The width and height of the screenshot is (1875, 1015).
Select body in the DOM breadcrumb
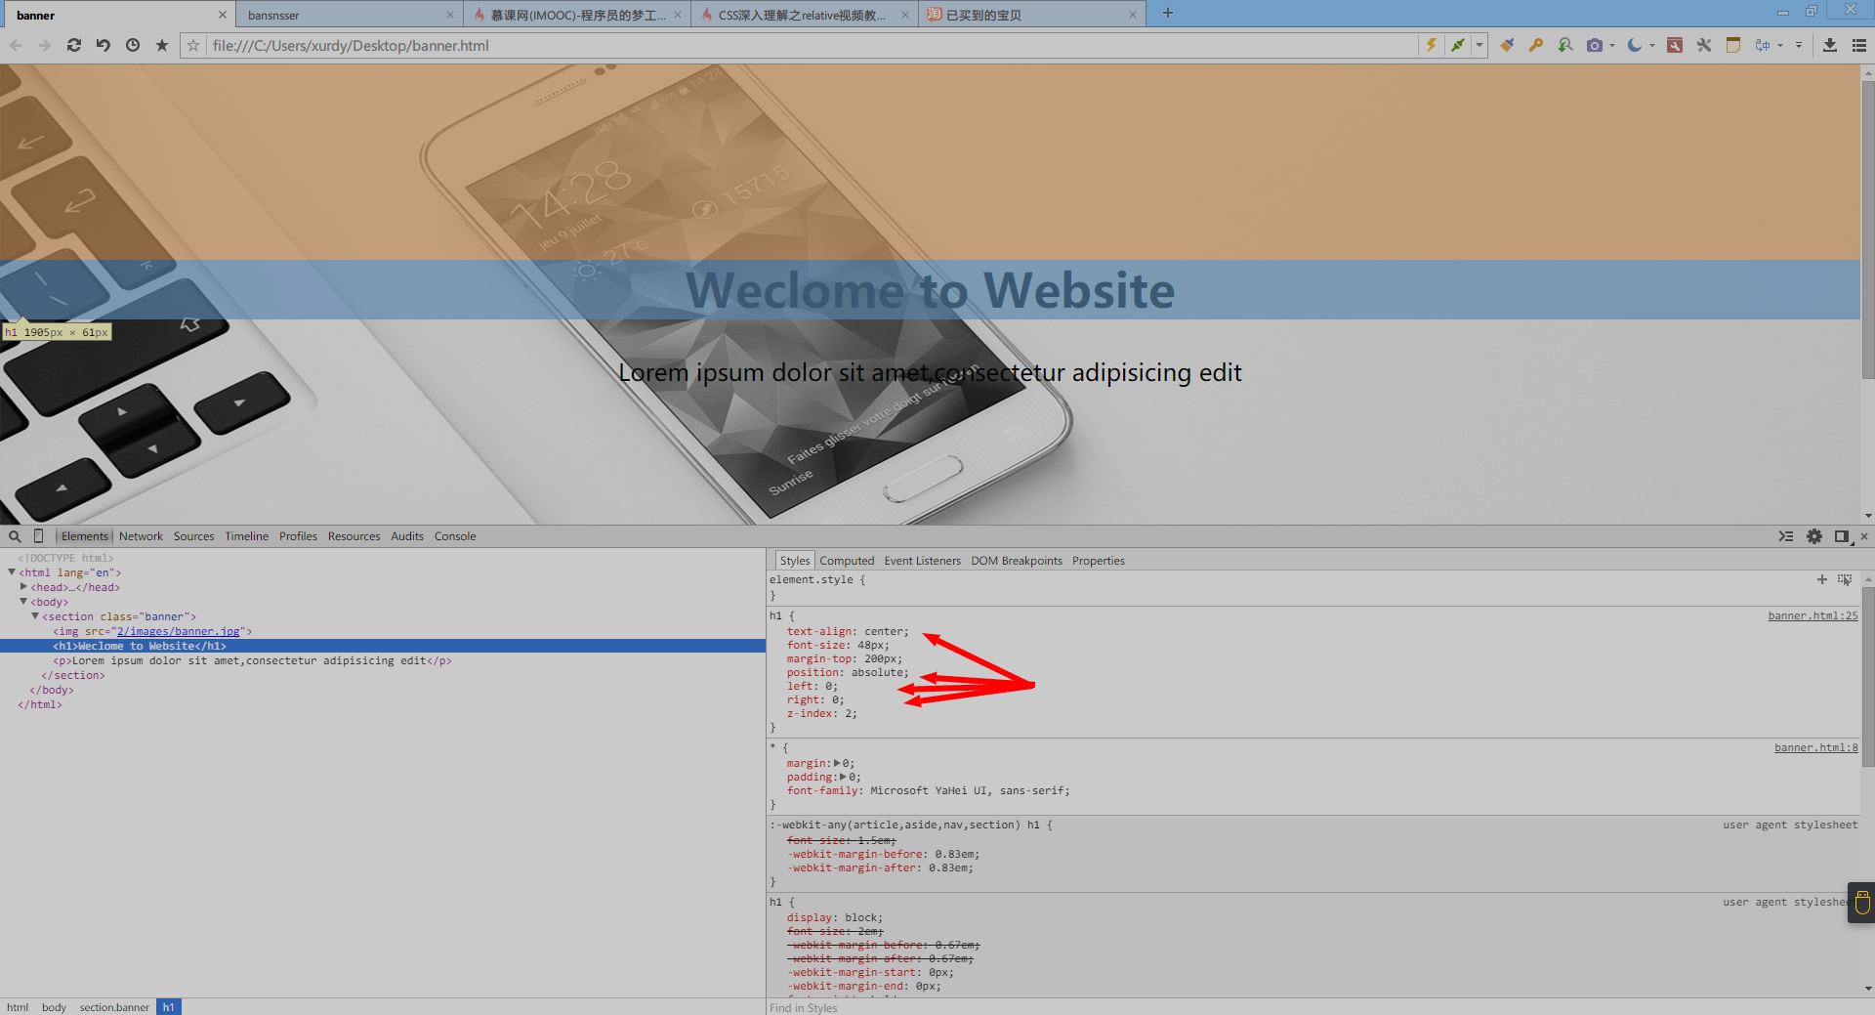[54, 1007]
